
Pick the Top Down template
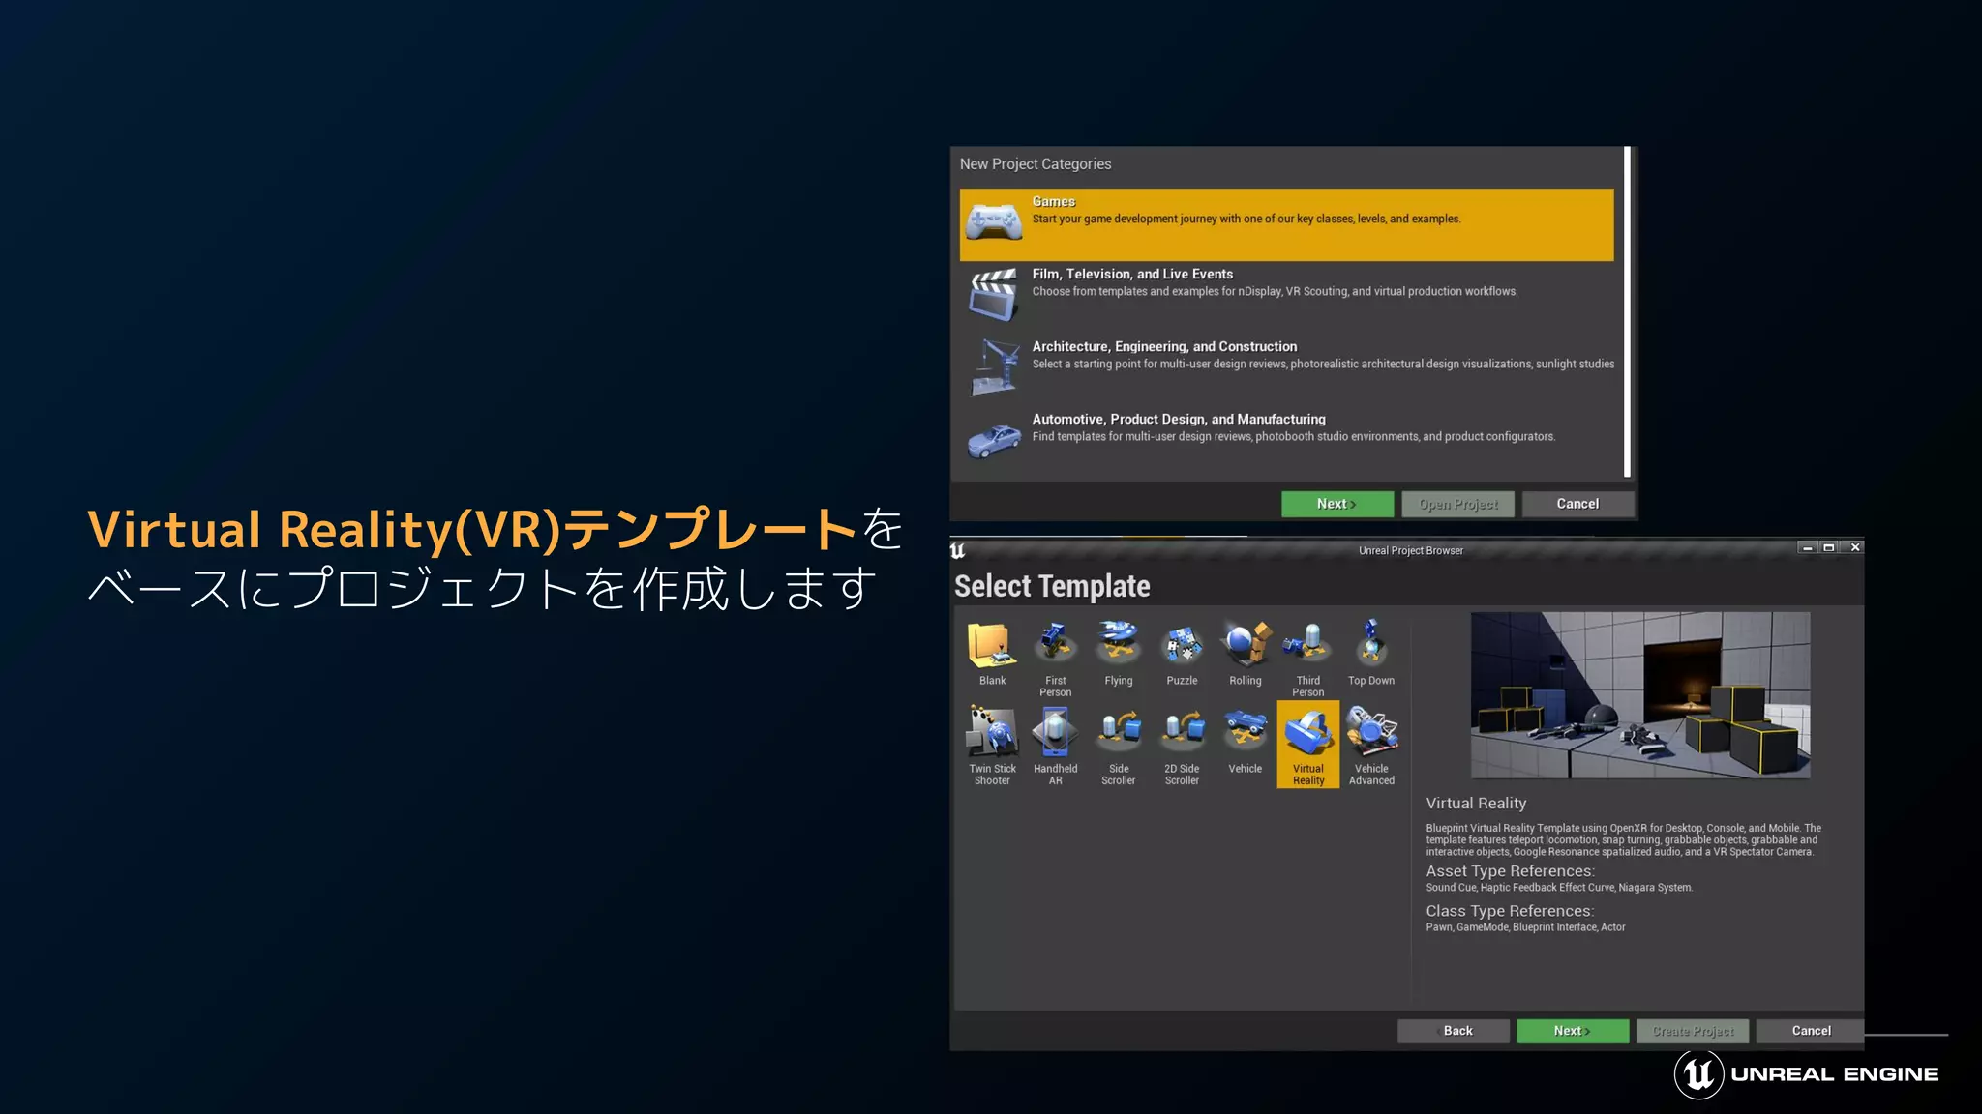click(1371, 653)
